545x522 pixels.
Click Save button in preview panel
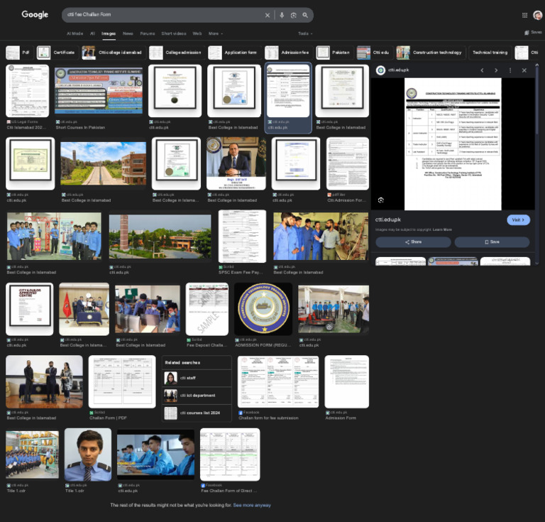(x=492, y=242)
